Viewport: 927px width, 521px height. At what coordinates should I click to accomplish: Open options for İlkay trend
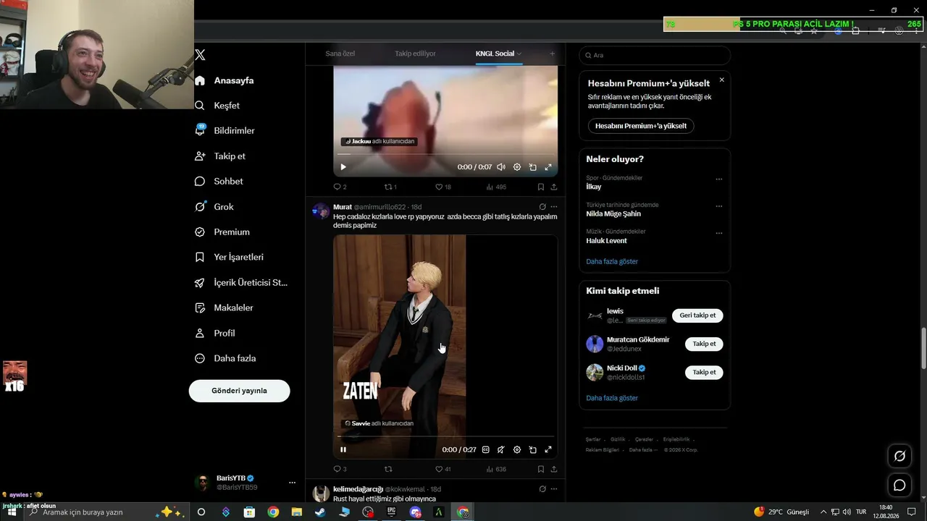pyautogui.click(x=719, y=179)
